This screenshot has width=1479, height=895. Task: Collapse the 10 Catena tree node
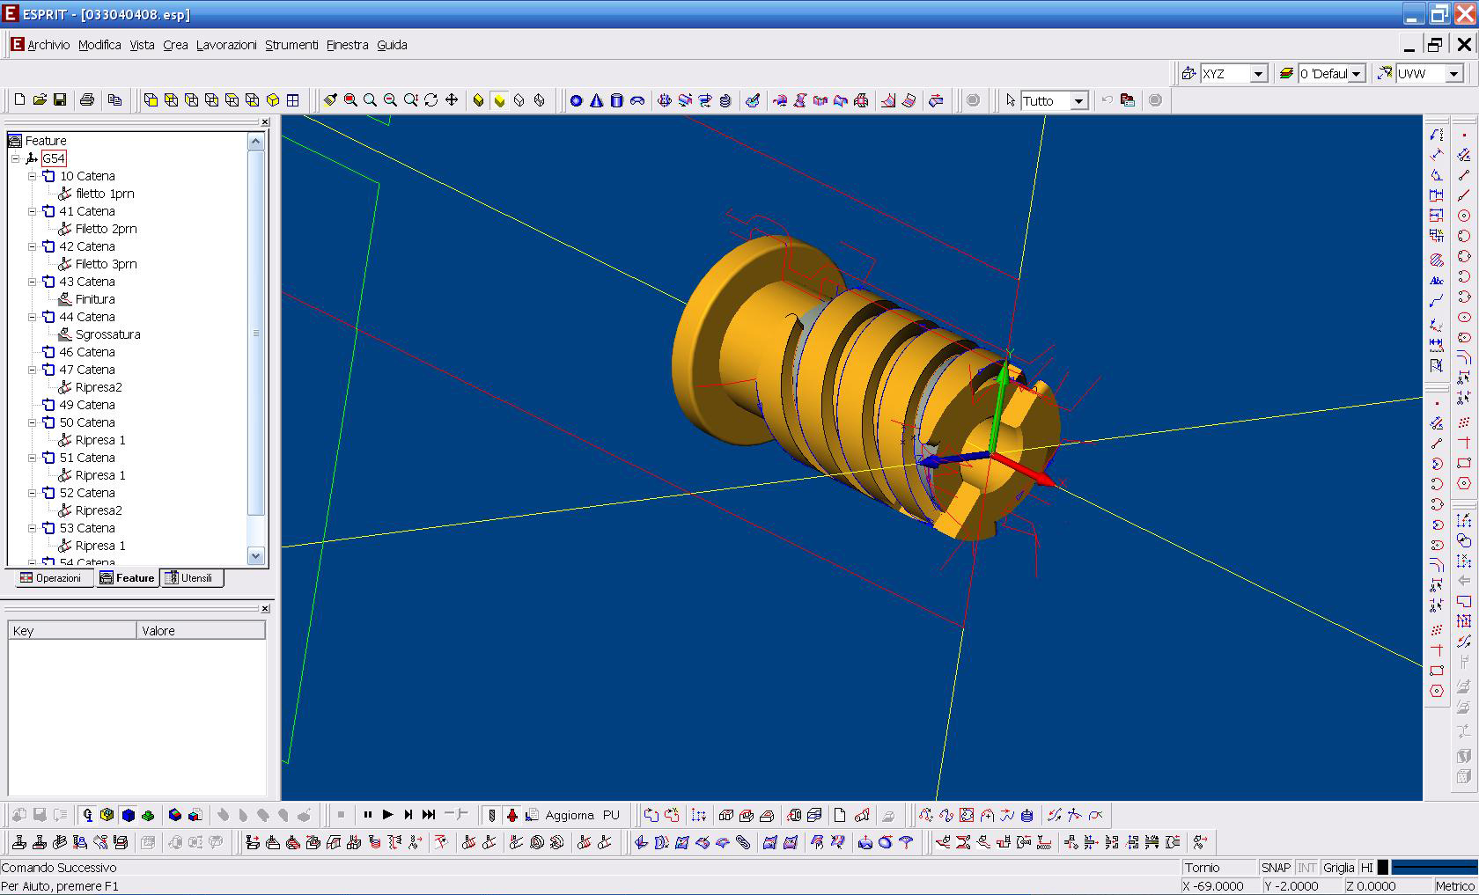(x=33, y=176)
